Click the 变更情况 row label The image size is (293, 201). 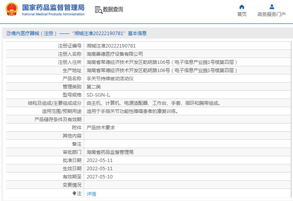72,185
